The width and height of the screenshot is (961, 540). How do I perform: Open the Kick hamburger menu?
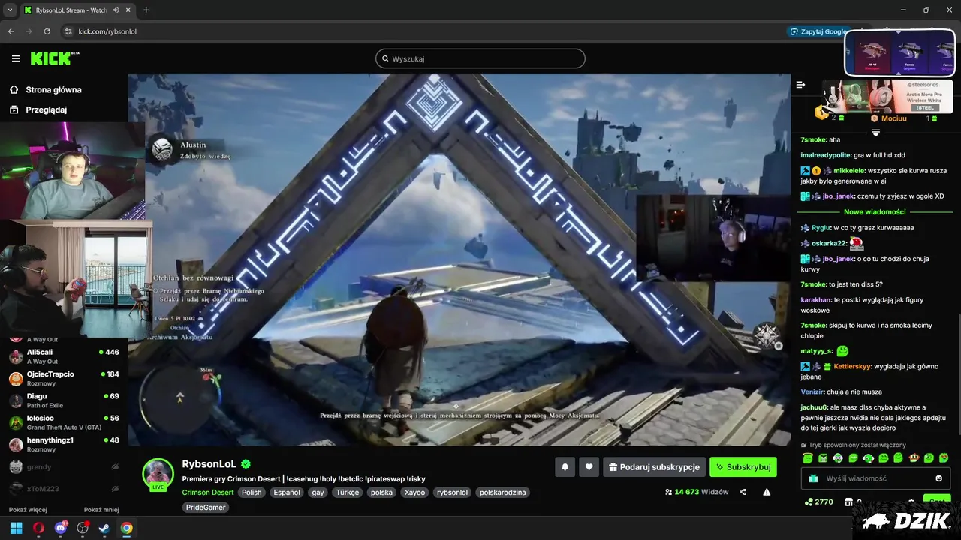[16, 58]
